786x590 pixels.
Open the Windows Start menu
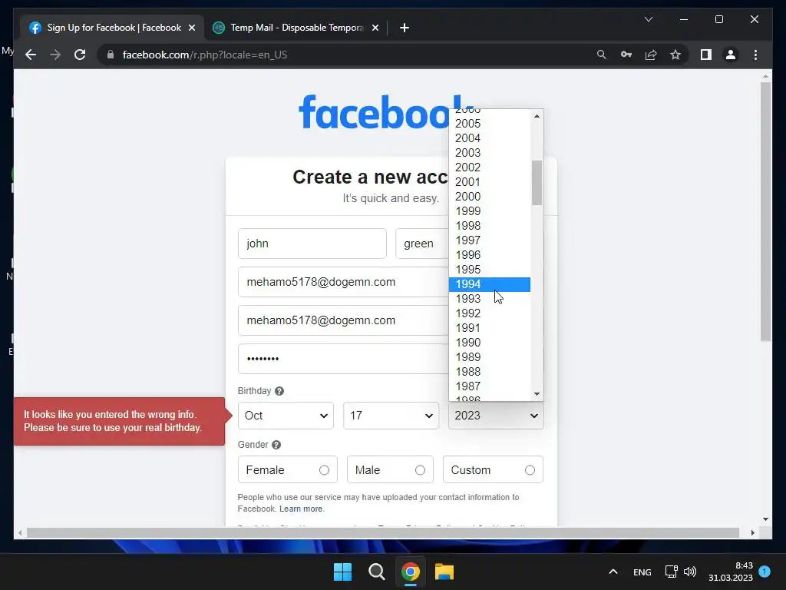click(x=343, y=572)
